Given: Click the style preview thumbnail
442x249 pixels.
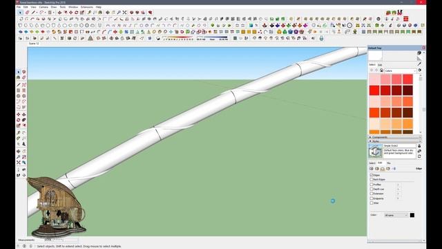Looking at the screenshot, I should (376, 151).
